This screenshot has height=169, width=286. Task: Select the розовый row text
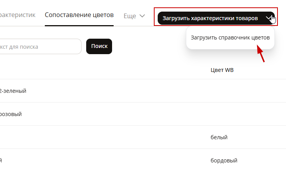[11, 114]
